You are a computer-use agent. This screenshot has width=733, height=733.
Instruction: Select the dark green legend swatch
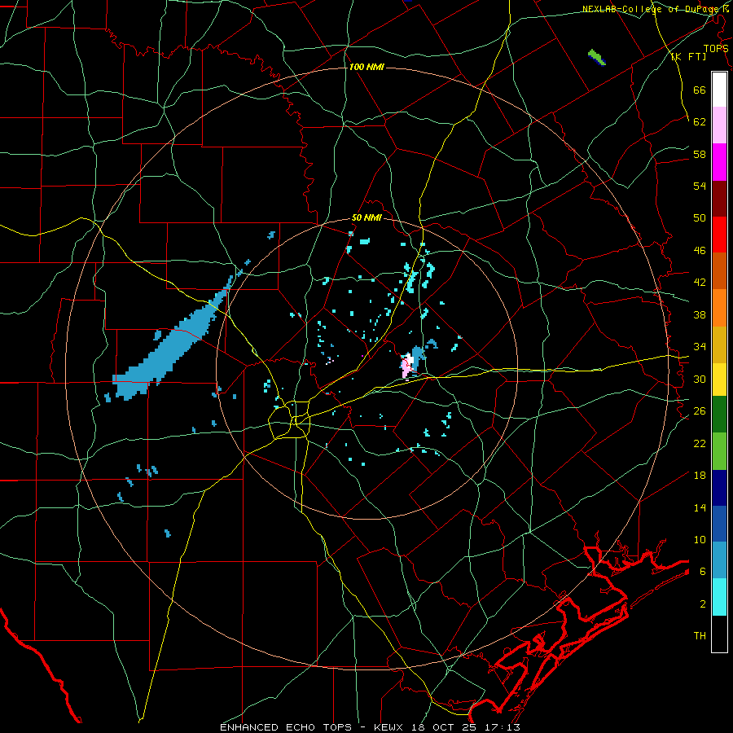719,415
